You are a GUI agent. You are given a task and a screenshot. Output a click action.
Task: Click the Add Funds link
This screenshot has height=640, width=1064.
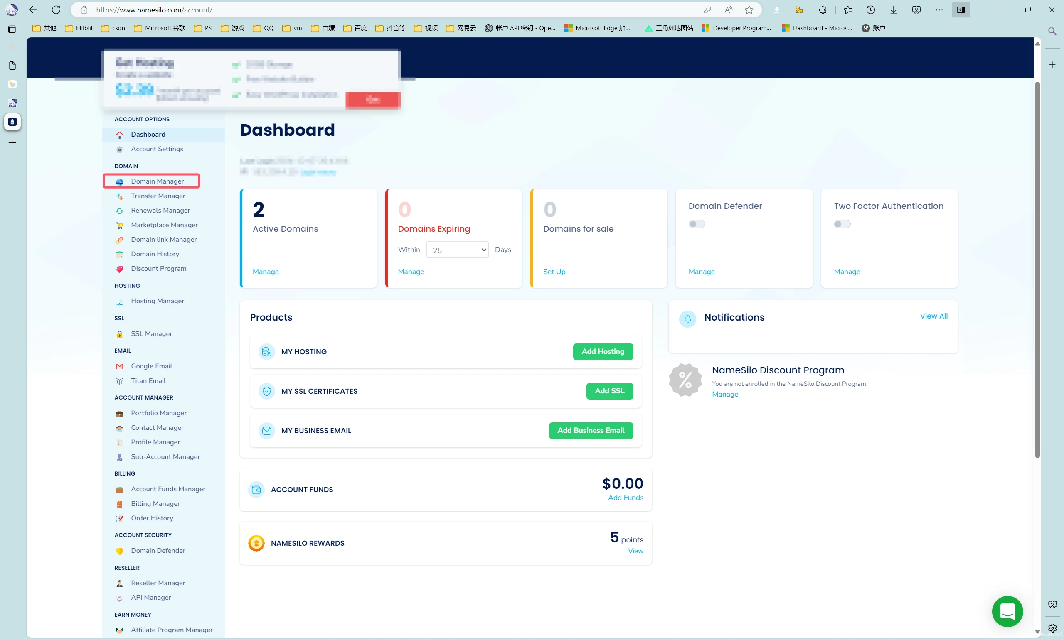point(626,498)
